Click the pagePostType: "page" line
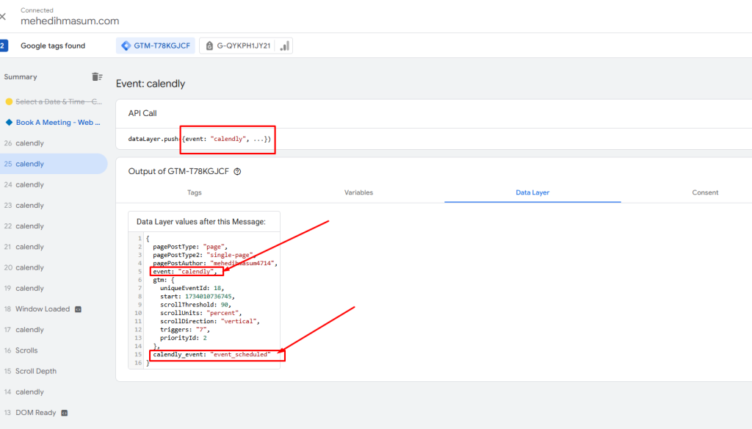Viewport: 752px width, 429px height. pos(190,247)
